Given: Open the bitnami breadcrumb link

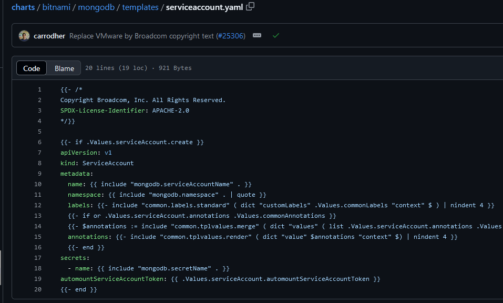Looking at the screenshot, I should tap(56, 7).
